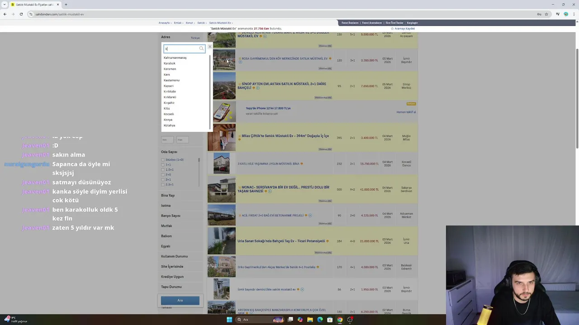The height and width of the screenshot is (325, 579).
Task: Select Konya from the city list
Action: [x=168, y=120]
